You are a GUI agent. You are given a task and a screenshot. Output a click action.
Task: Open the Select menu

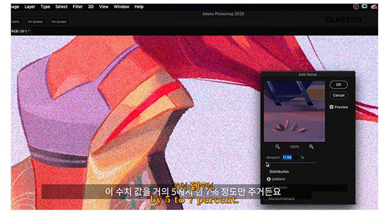click(x=61, y=7)
